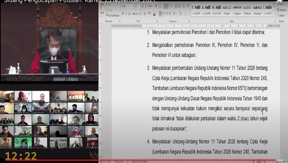The height and width of the screenshot is (163, 288).
Task: Click 'Cipta Kerja (Lembaran Negara' line in item 3
Action: click(x=210, y=78)
